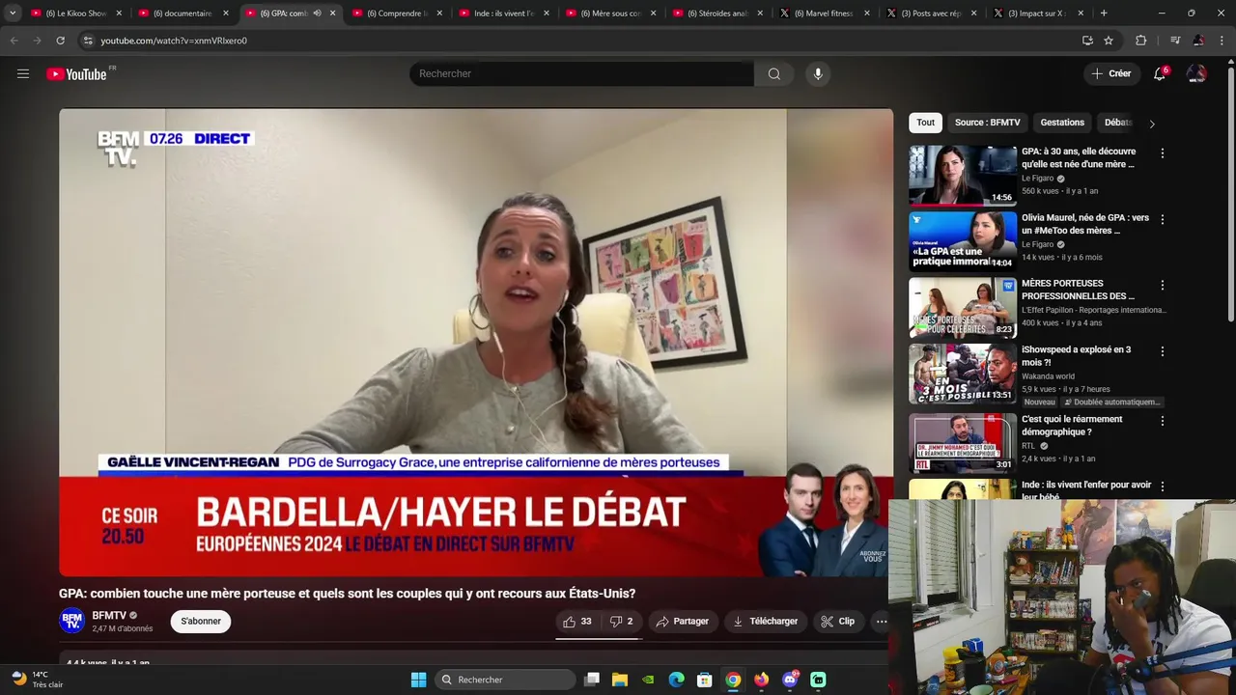Open options for the 'IShowspeed' video
Screen dimensions: 1236x695
[x=1163, y=351]
